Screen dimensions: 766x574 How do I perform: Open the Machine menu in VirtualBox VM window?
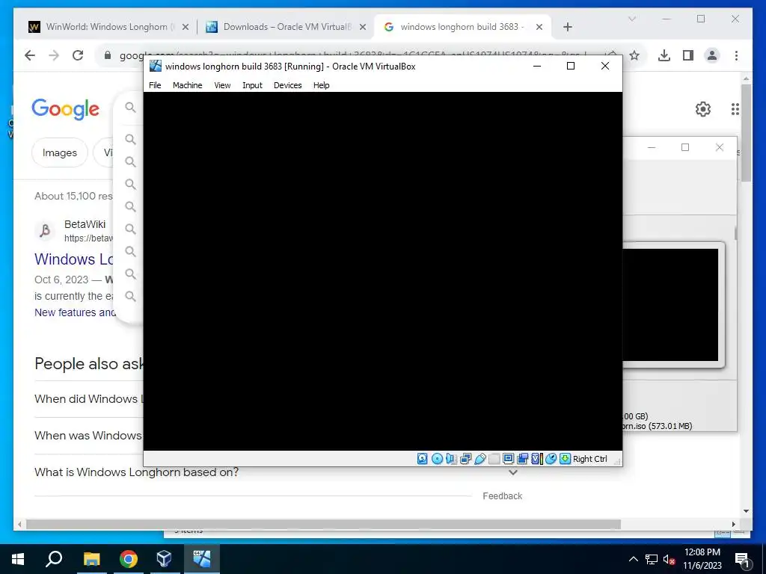(x=188, y=85)
